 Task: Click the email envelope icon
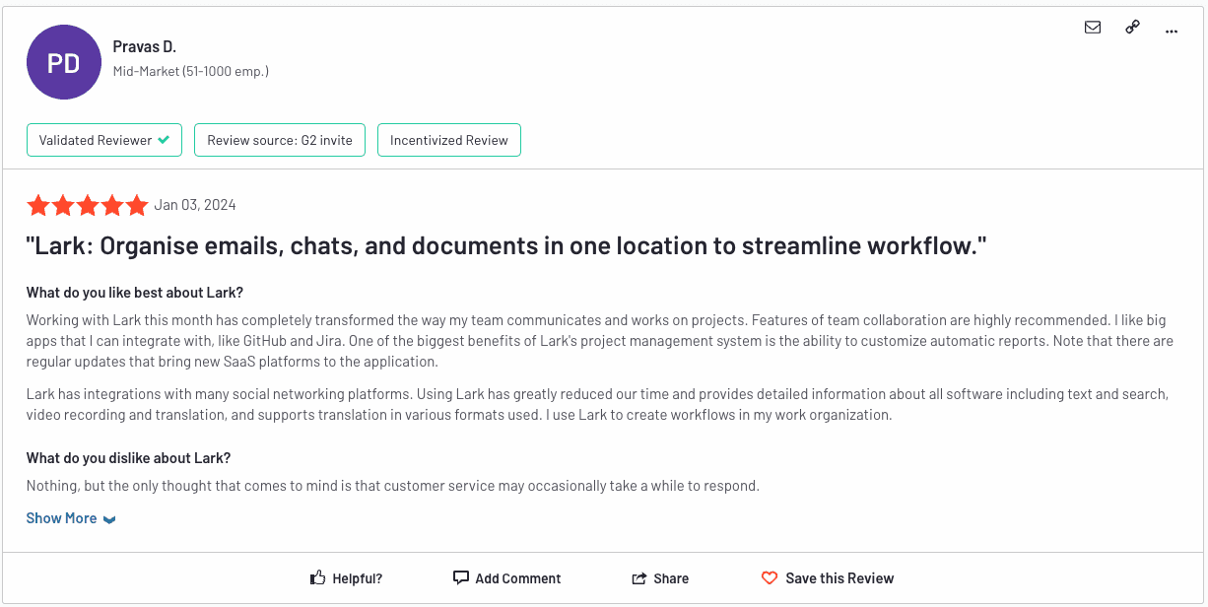pyautogui.click(x=1093, y=28)
